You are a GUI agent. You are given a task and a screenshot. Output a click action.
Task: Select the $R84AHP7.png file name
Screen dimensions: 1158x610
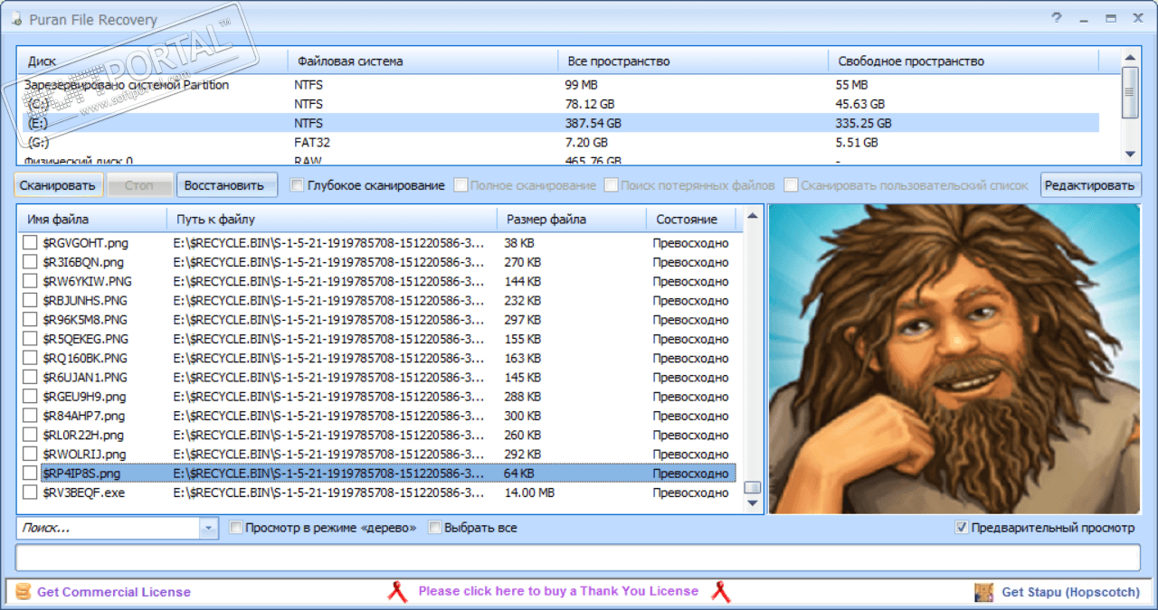click(x=83, y=416)
